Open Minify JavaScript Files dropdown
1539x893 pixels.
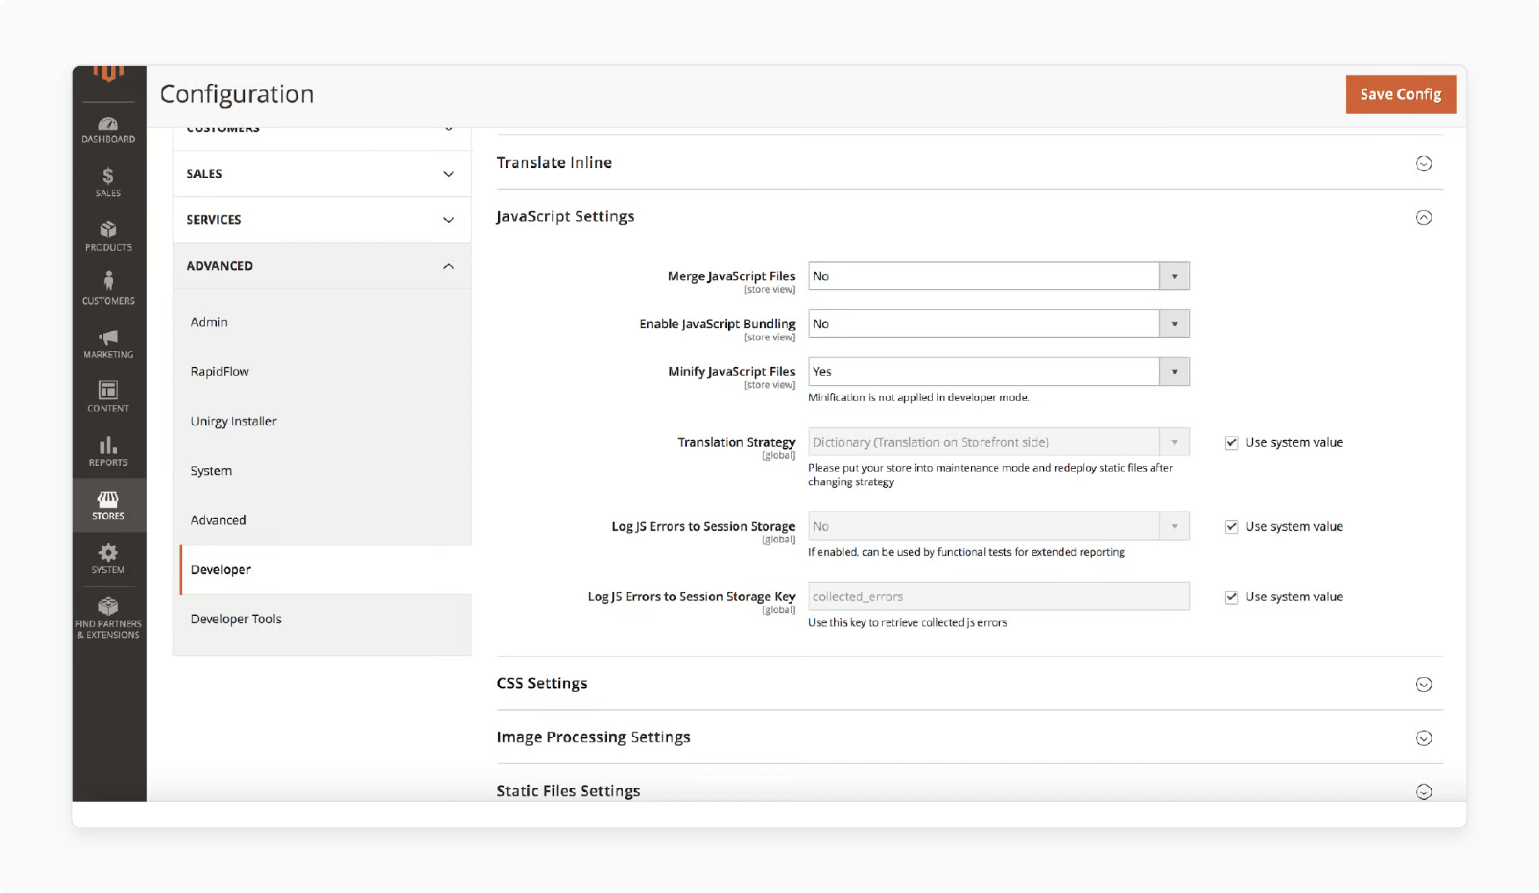998,371
